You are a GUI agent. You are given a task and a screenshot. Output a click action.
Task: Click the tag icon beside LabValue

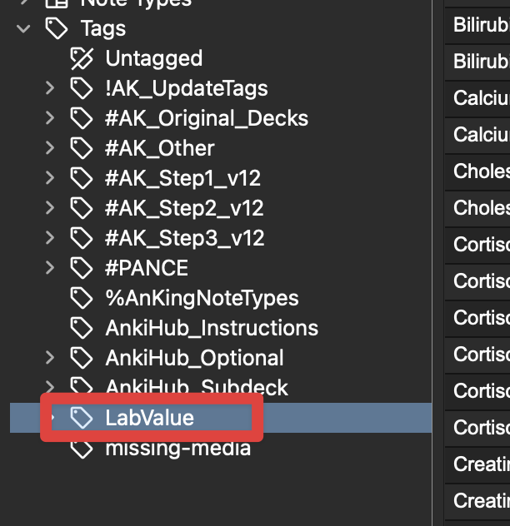(81, 418)
